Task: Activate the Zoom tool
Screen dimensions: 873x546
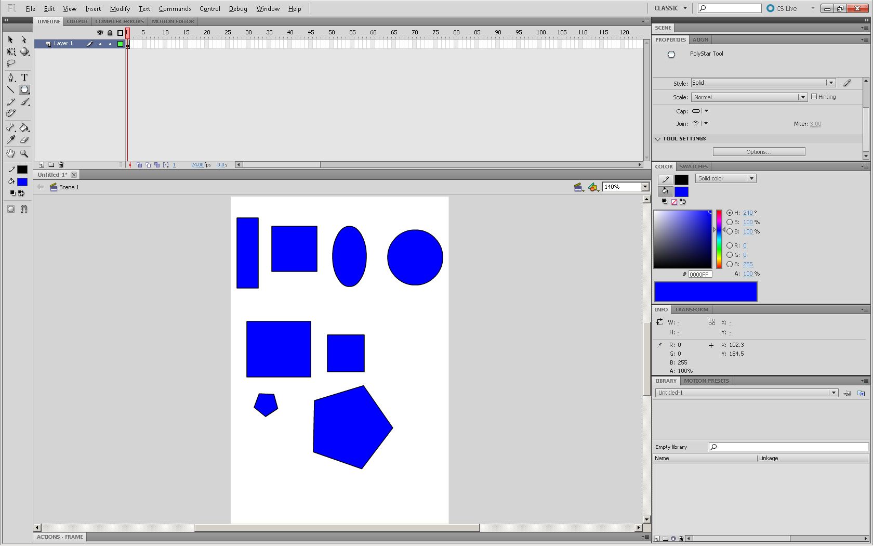Action: (x=24, y=153)
